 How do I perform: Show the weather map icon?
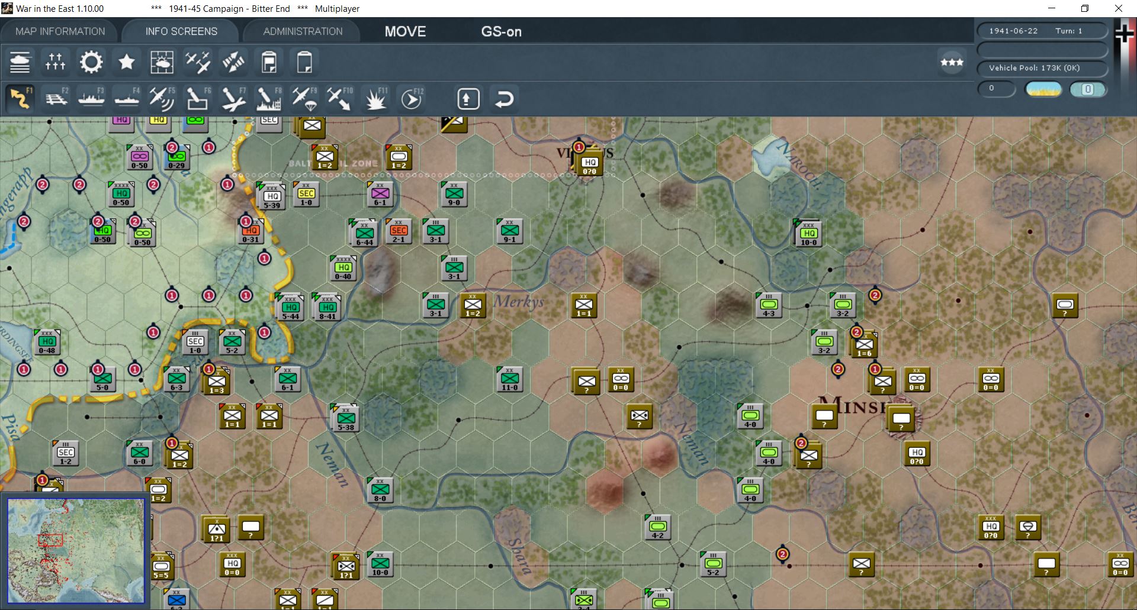162,62
